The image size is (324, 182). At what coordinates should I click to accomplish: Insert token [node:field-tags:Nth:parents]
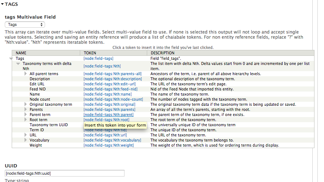point(109,109)
